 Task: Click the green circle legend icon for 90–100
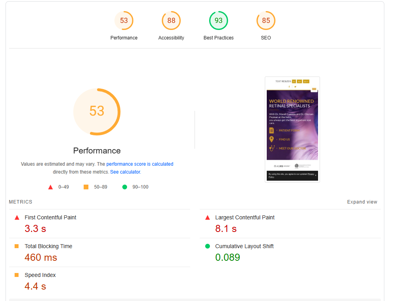click(x=124, y=187)
